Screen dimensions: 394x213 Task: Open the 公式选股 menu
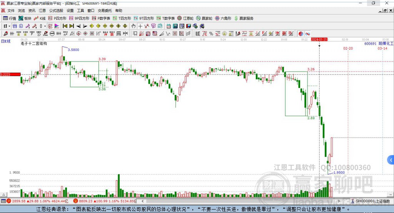[56, 10]
